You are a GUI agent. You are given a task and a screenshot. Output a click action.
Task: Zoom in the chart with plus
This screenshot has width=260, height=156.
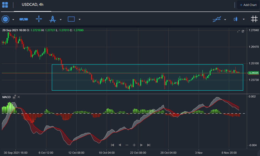coord(134,145)
